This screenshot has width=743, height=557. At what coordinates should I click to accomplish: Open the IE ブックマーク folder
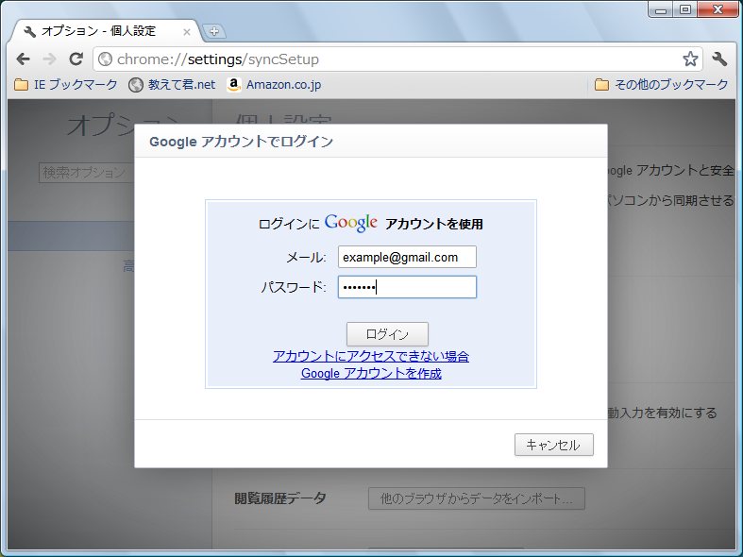click(x=66, y=84)
